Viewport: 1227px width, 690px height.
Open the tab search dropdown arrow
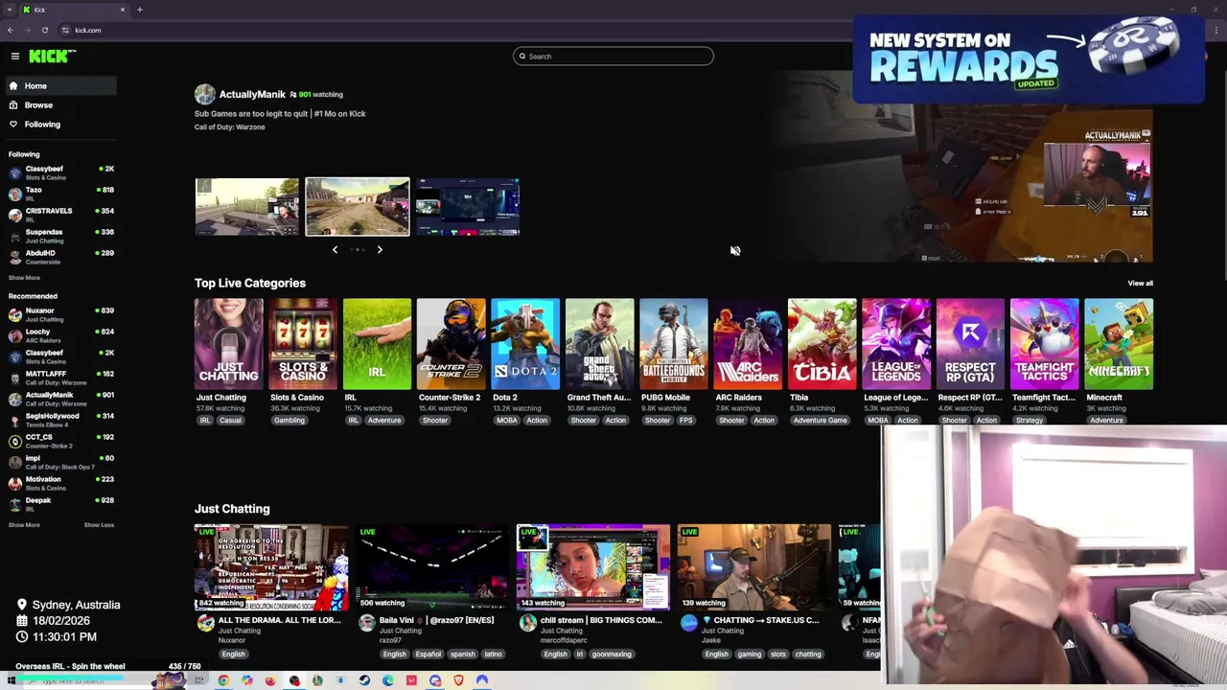(x=9, y=10)
